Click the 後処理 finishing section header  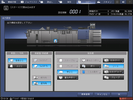click(91, 53)
